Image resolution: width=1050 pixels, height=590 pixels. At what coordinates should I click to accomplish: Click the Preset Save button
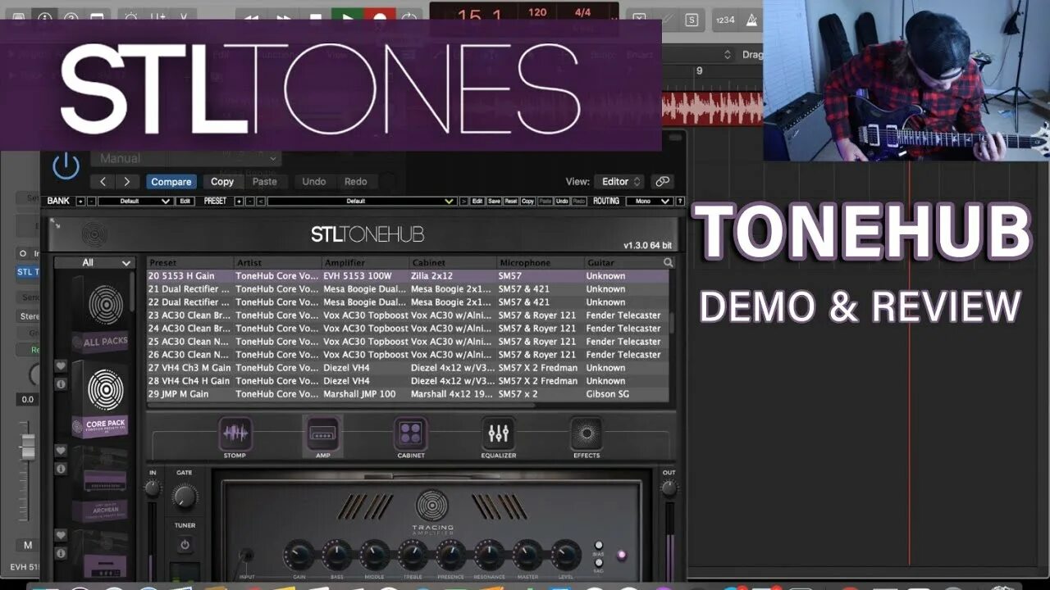coord(494,201)
